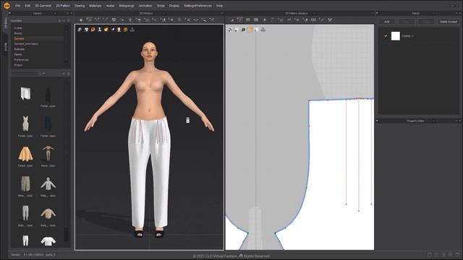Click the FABRIC 1 label text
Viewport: 463px width, 260px height.
pyautogui.click(x=407, y=36)
